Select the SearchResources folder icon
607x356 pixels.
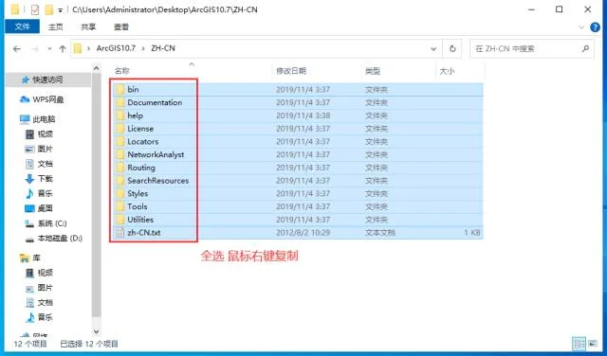point(120,181)
